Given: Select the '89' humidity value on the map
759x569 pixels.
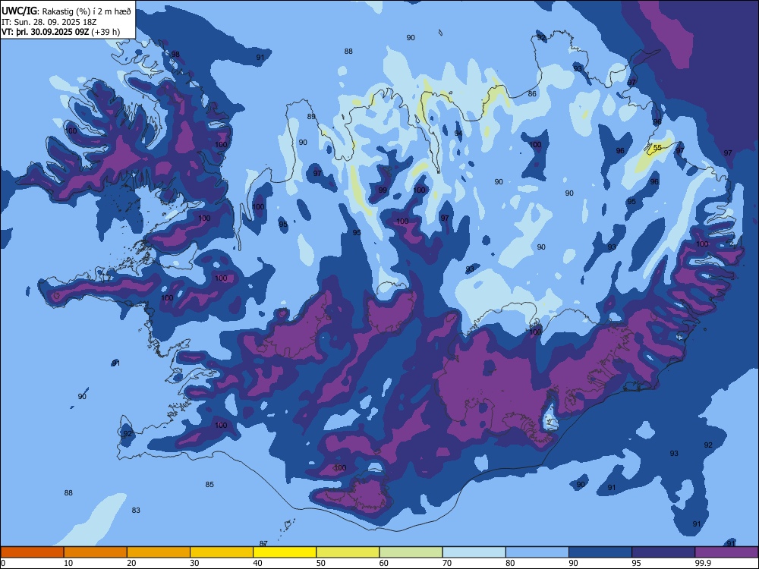Looking at the screenshot, I should 311,117.
